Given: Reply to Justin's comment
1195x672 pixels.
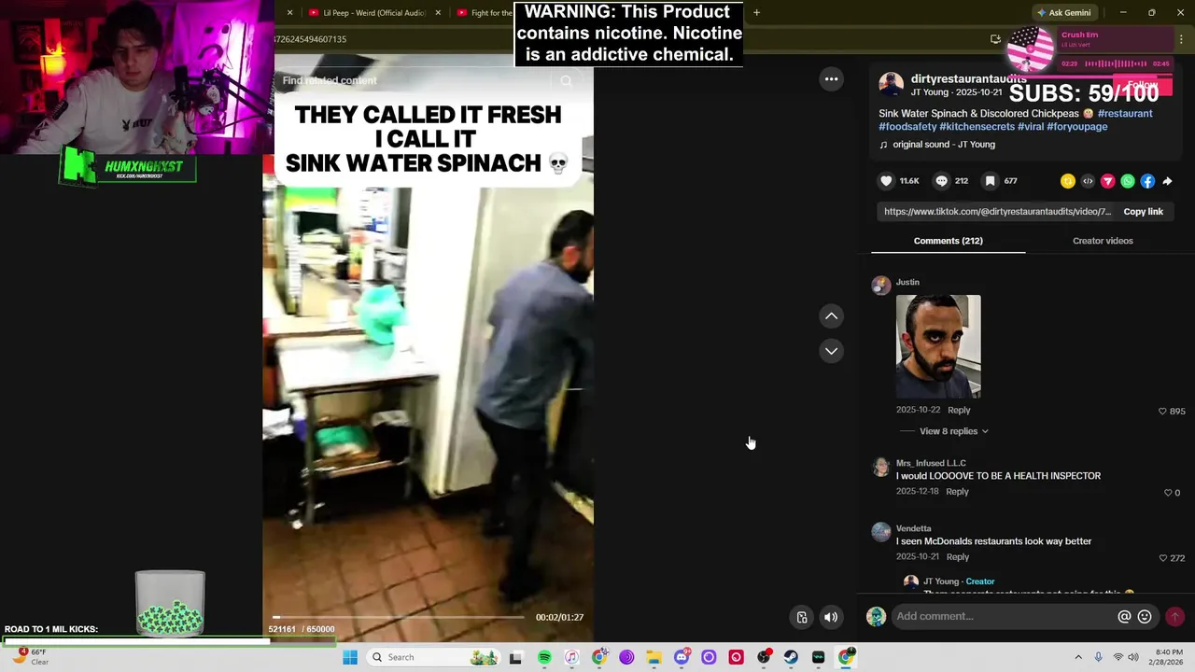Looking at the screenshot, I should (x=959, y=411).
